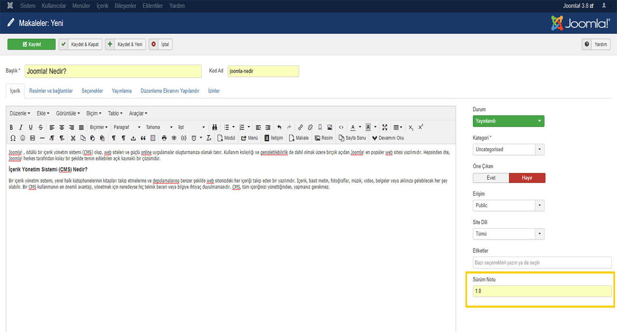Set Öne Çıkan to Evet
This screenshot has height=332, width=617.
(x=491, y=178)
